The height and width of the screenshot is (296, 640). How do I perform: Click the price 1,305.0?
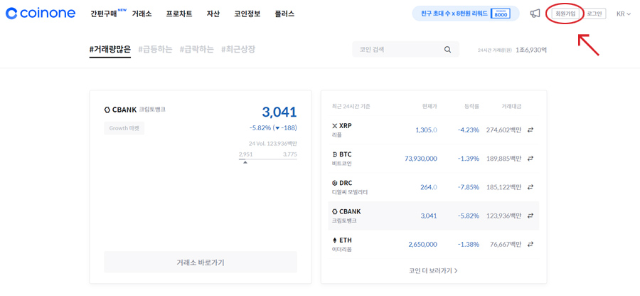pos(426,129)
